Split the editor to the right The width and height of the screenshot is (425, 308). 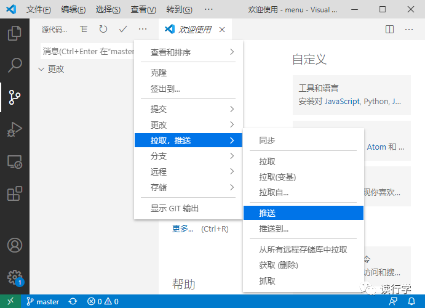[x=389, y=30]
